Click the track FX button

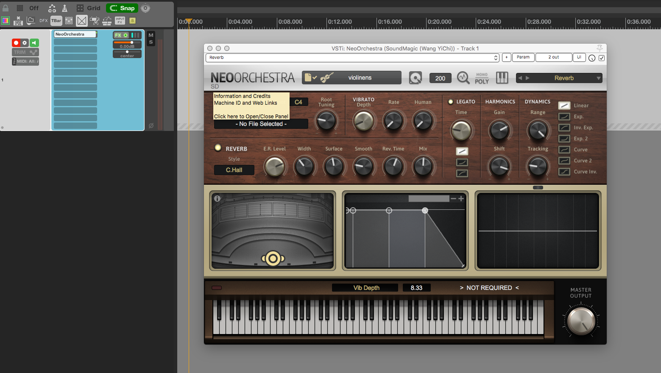pyautogui.click(x=118, y=35)
